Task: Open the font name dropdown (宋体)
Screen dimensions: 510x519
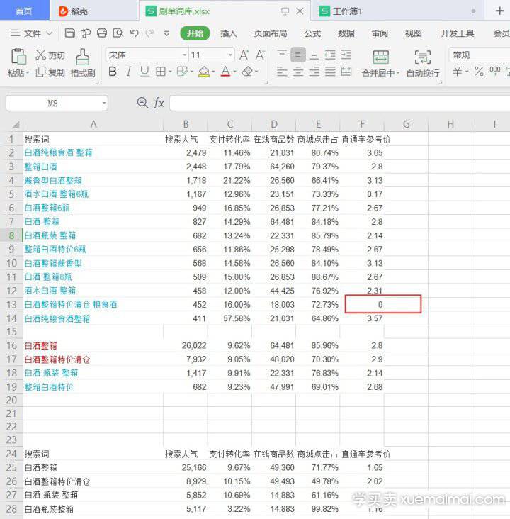Action: [x=185, y=55]
